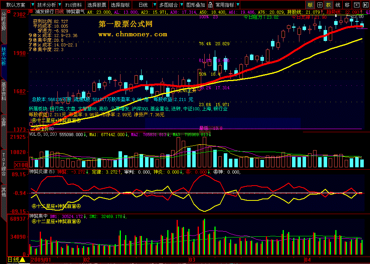Open 常用指标 common indicators
Screen dimensions: 370x264
click(x=225, y=5)
